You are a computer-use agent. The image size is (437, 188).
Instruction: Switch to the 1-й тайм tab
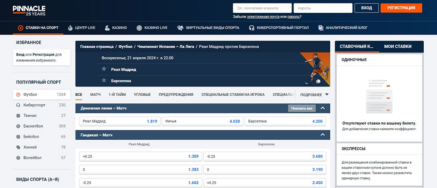pyautogui.click(x=117, y=94)
